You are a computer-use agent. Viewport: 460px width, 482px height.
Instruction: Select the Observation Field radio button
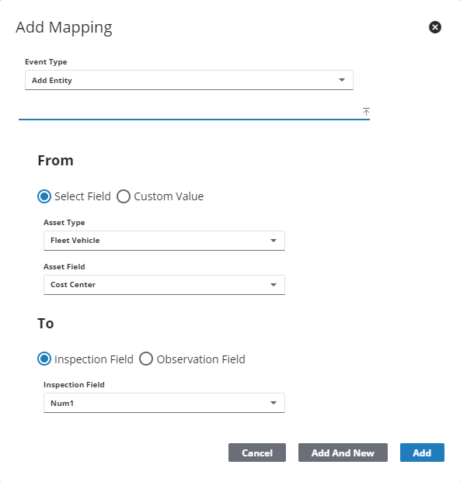[x=146, y=359]
